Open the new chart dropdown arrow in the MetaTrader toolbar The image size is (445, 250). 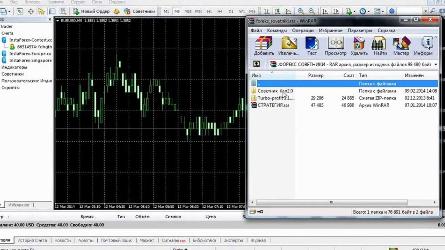(9, 11)
